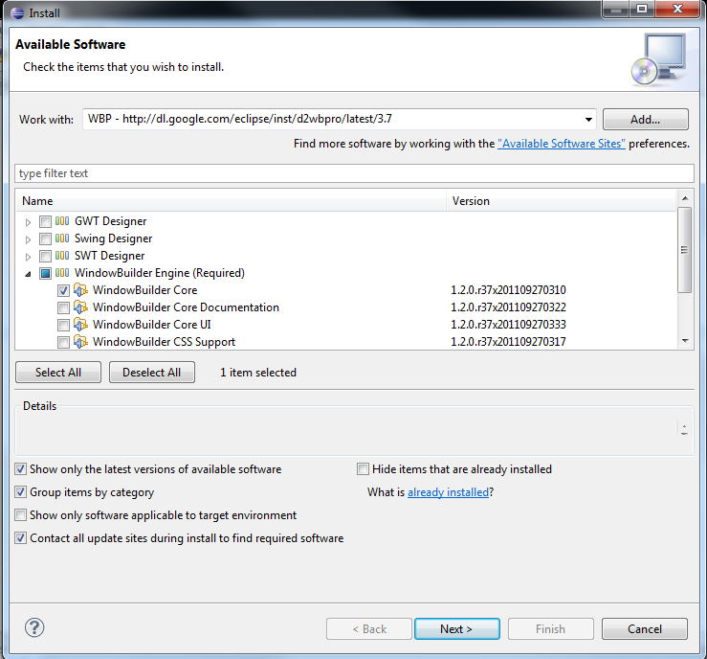Click the Deselect All button
This screenshot has width=707, height=659.
tap(152, 373)
